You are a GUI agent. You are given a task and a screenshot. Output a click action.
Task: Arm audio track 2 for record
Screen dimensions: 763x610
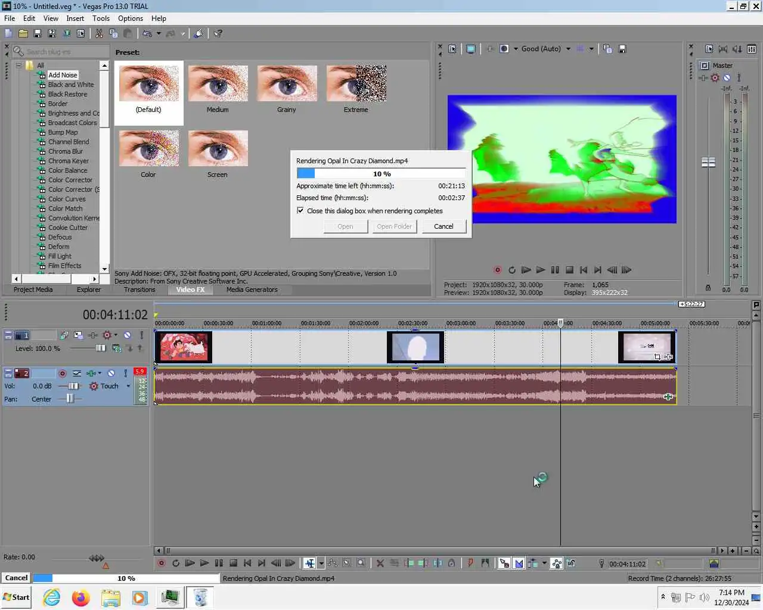click(63, 374)
